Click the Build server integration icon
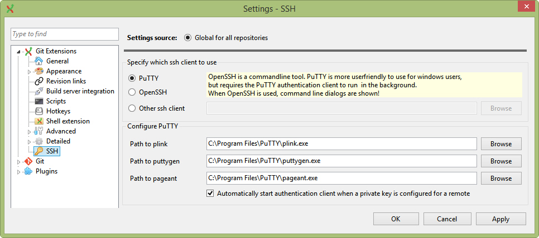This screenshot has height=238, width=539. [39, 91]
